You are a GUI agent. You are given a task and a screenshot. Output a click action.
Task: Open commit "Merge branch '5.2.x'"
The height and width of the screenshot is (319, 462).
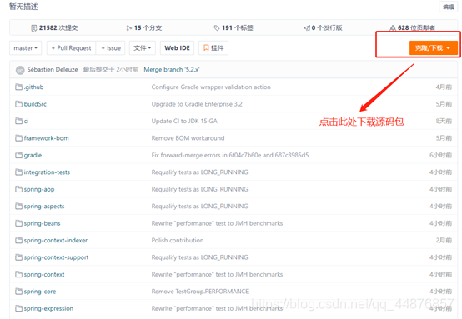pyautogui.click(x=172, y=70)
